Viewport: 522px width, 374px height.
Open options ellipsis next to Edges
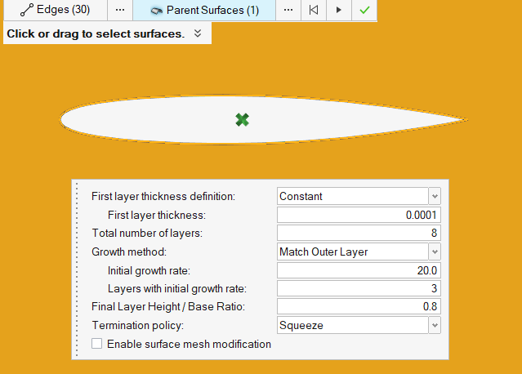click(119, 11)
